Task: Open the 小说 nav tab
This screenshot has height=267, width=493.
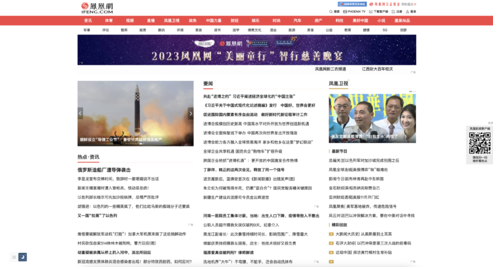Action: point(381,21)
